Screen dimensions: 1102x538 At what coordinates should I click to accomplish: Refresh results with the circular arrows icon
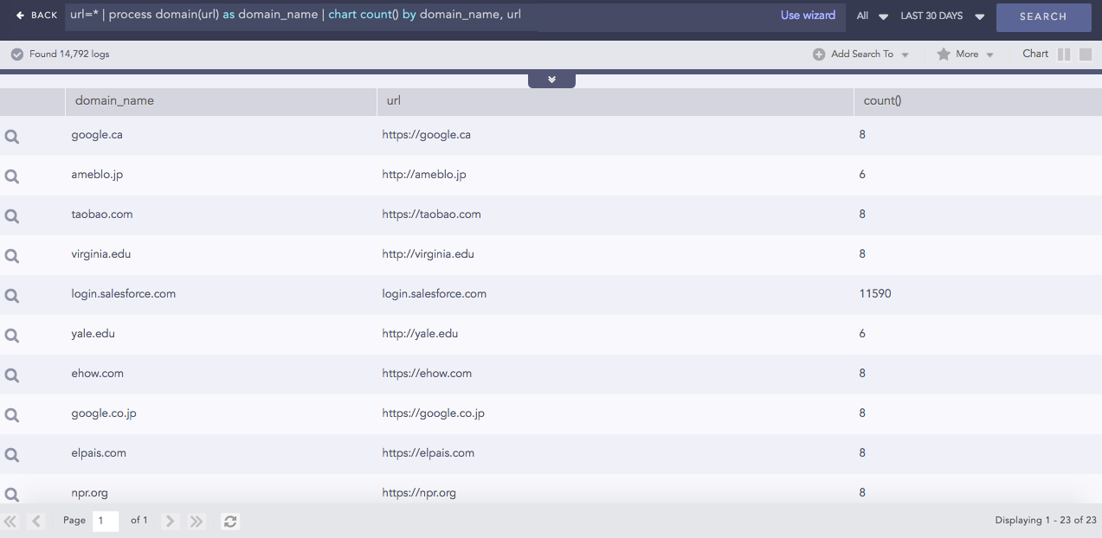point(229,521)
